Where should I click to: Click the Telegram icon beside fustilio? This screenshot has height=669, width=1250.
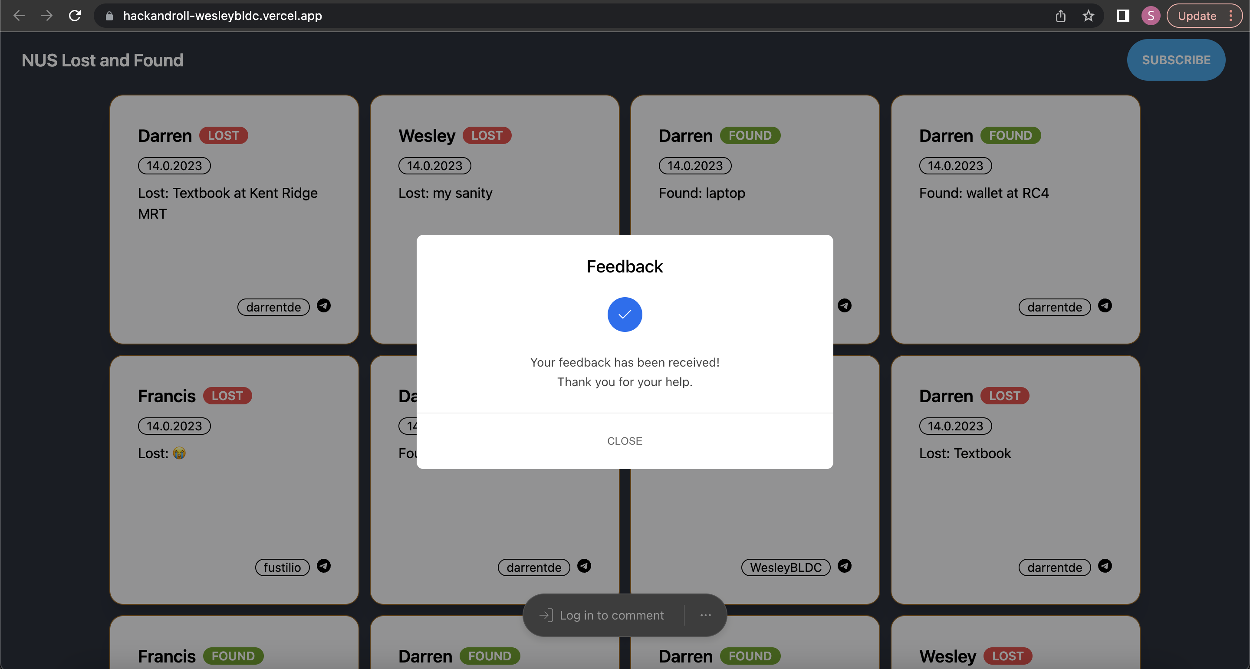[324, 566]
